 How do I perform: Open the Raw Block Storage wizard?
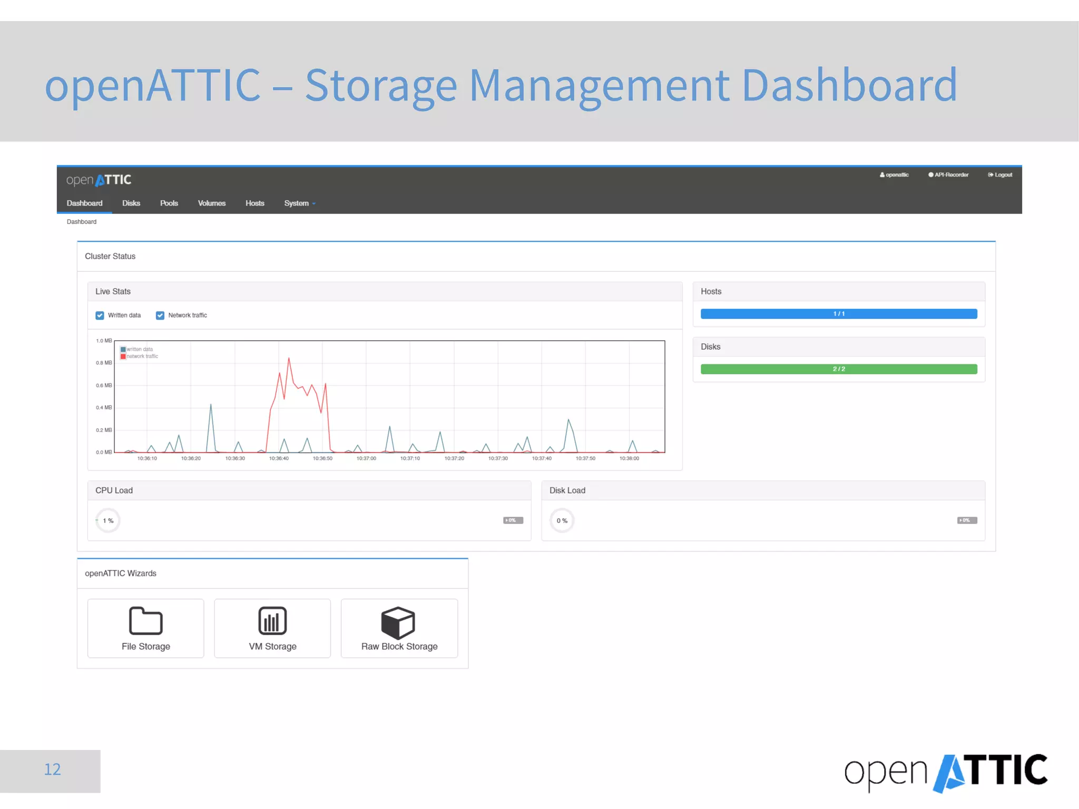pos(399,628)
